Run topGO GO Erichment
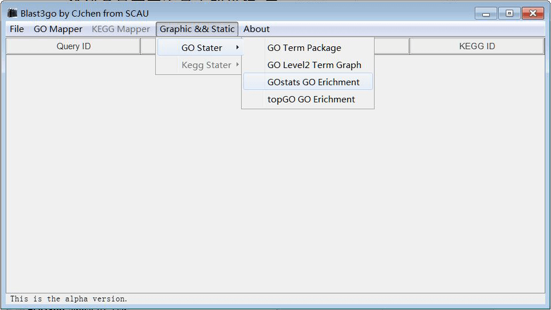 (308, 100)
